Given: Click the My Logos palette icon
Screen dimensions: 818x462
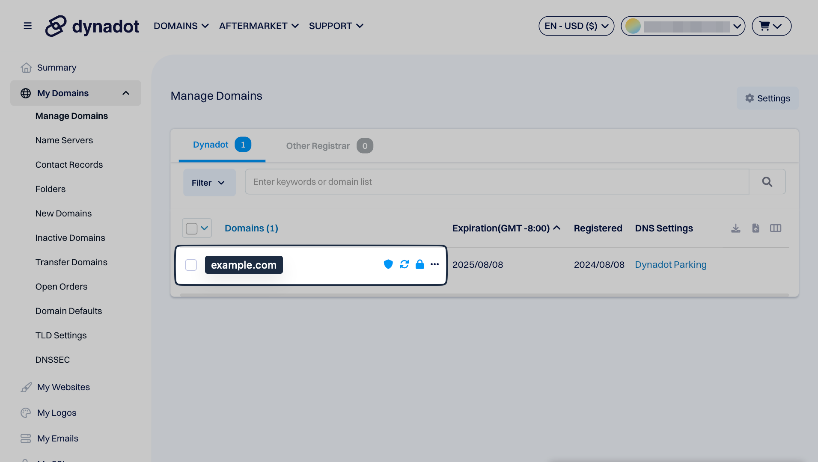Looking at the screenshot, I should pos(26,413).
